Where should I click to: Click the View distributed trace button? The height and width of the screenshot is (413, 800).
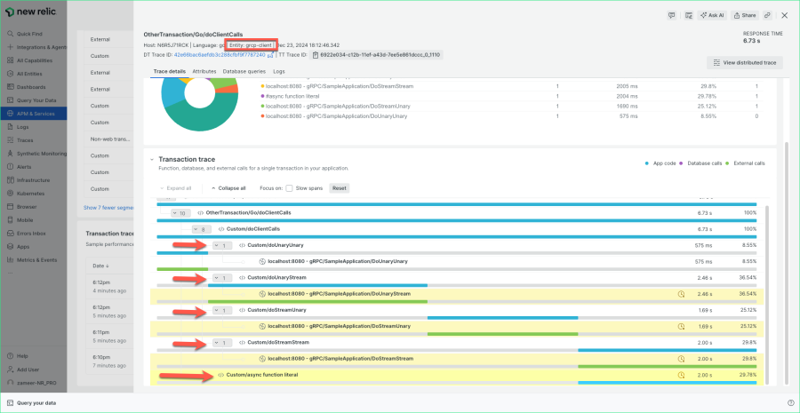(744, 62)
